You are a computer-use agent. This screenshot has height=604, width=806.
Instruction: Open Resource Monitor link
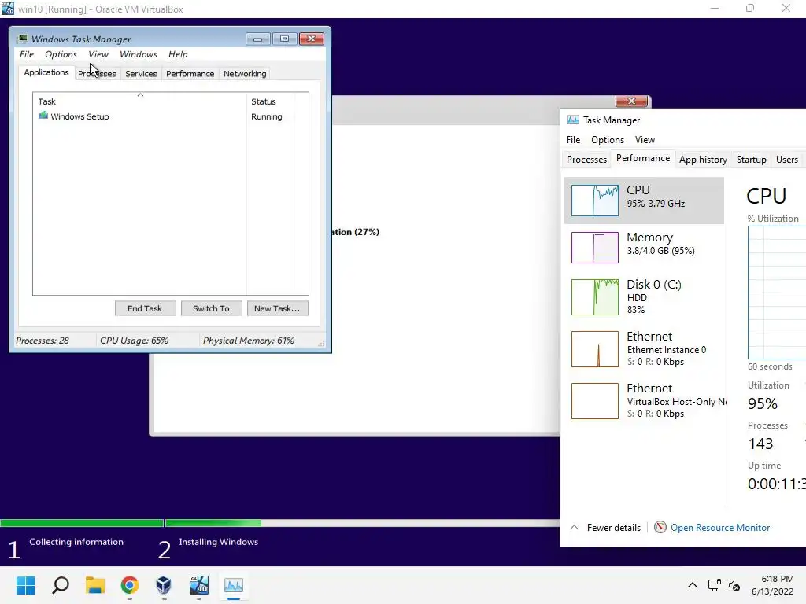[719, 528]
